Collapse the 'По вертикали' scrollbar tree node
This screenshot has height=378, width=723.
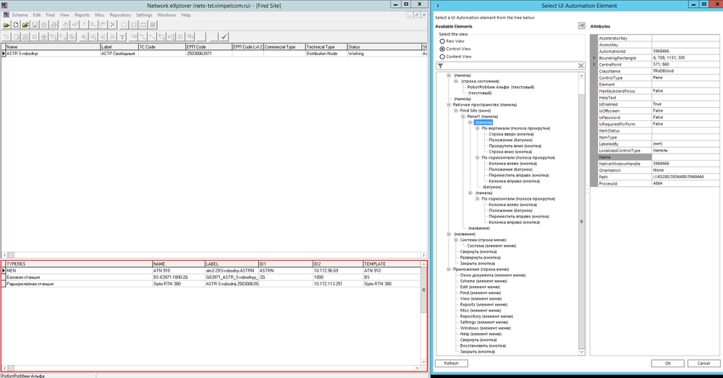tap(477, 128)
